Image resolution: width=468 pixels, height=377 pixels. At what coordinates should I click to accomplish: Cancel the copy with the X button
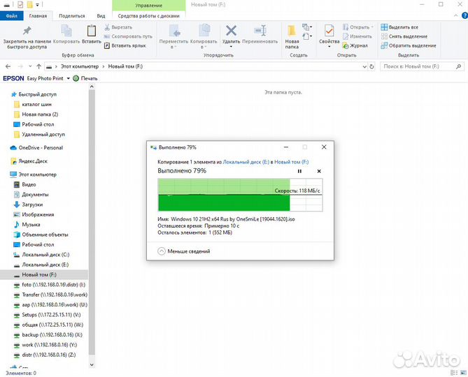[319, 171]
